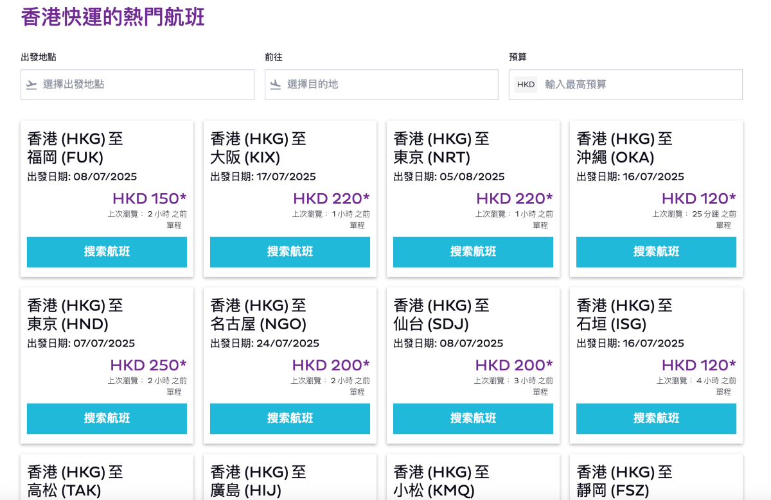Click the HKD 220* price on Osaka card
This screenshot has height=500, width=771.
pos(332,198)
